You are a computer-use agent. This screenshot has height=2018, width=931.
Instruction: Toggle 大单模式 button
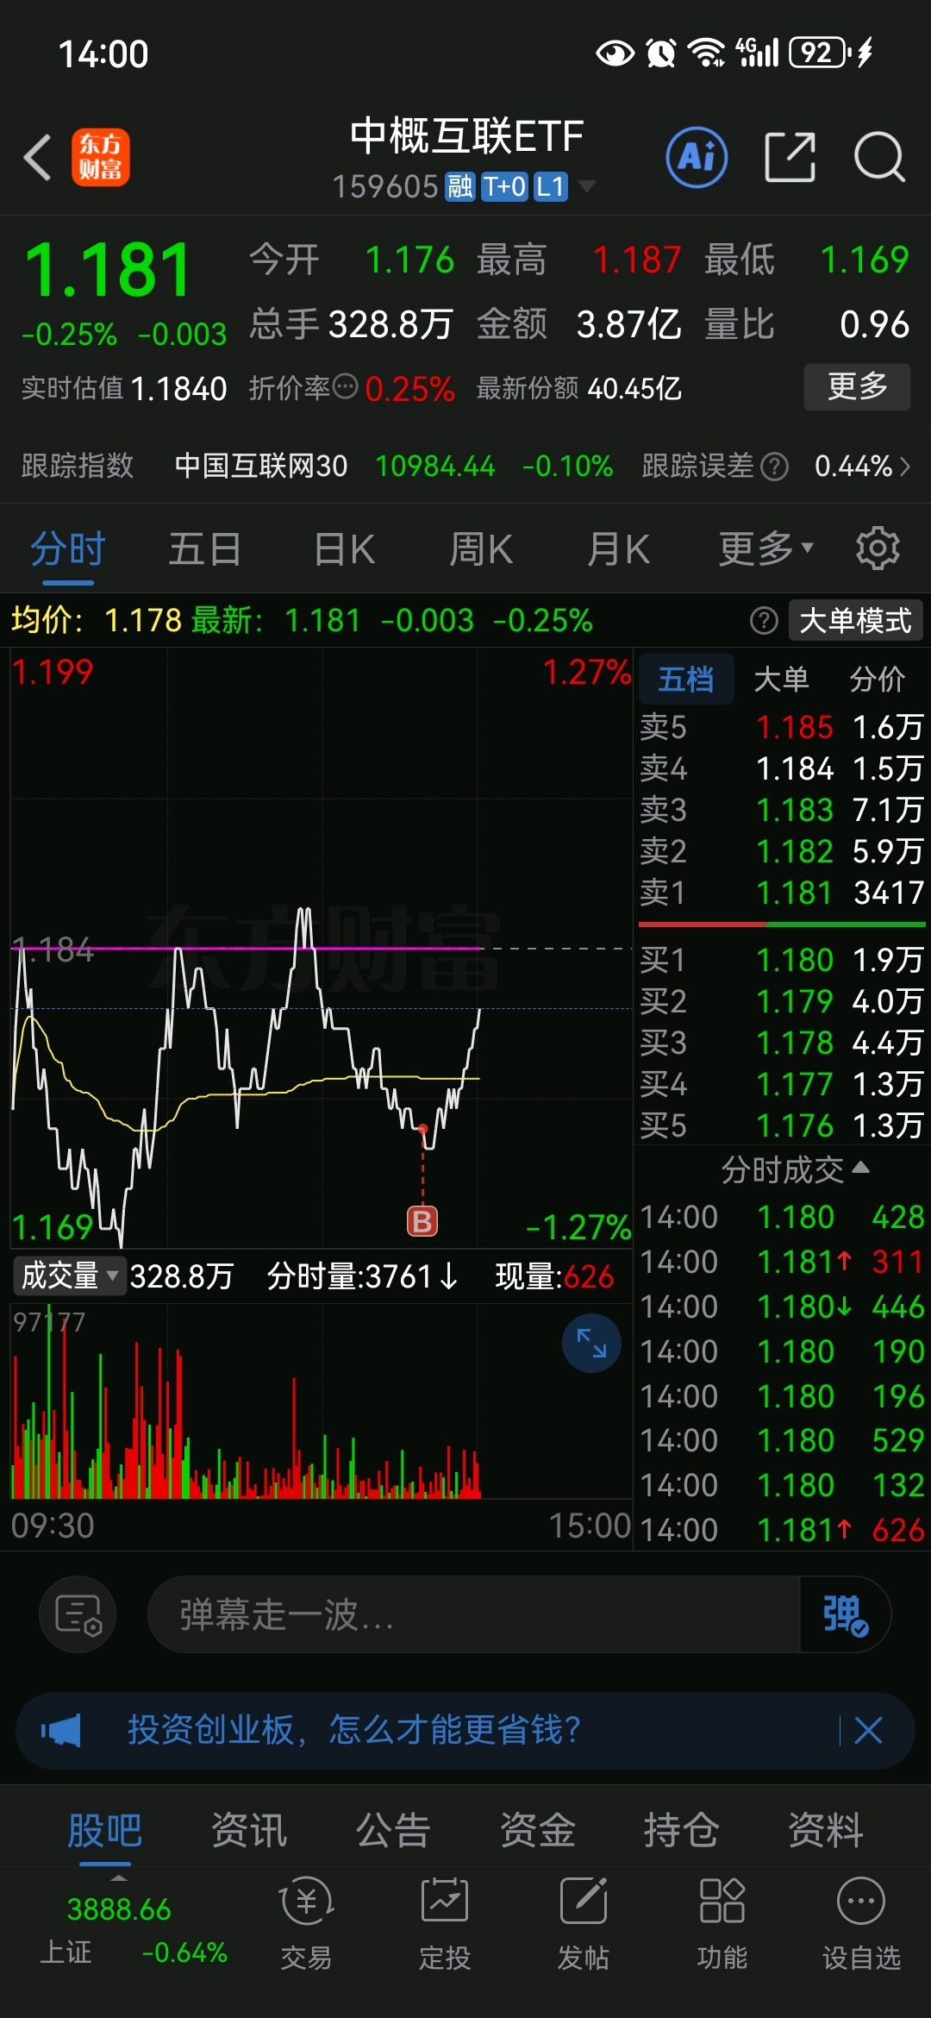click(x=855, y=620)
